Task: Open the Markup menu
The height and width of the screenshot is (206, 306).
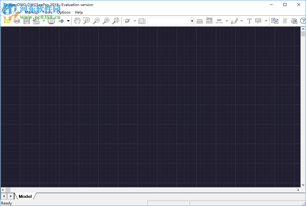Action: [31, 12]
